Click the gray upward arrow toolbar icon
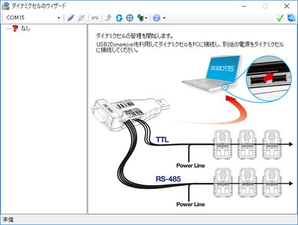The width and height of the screenshot is (298, 225). [108, 18]
